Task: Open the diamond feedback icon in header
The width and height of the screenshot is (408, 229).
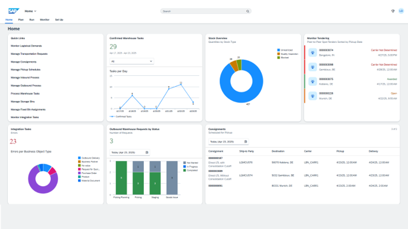Action: (x=393, y=11)
